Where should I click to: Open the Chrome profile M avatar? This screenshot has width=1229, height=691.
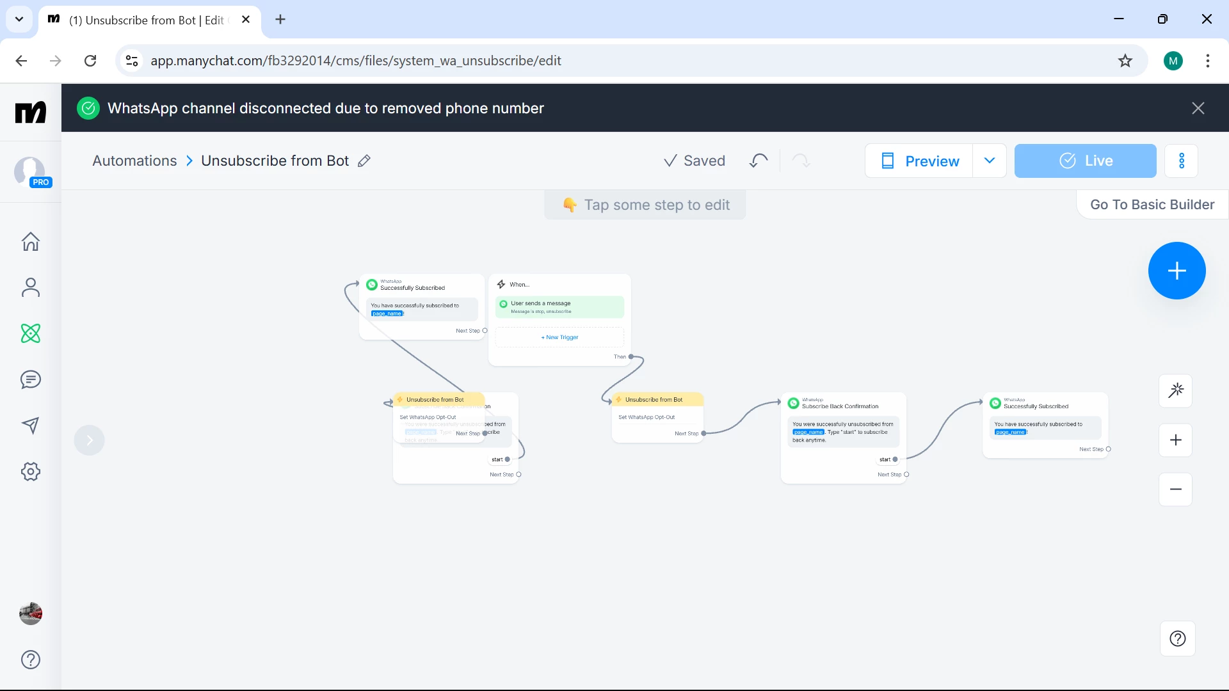pos(1173,61)
